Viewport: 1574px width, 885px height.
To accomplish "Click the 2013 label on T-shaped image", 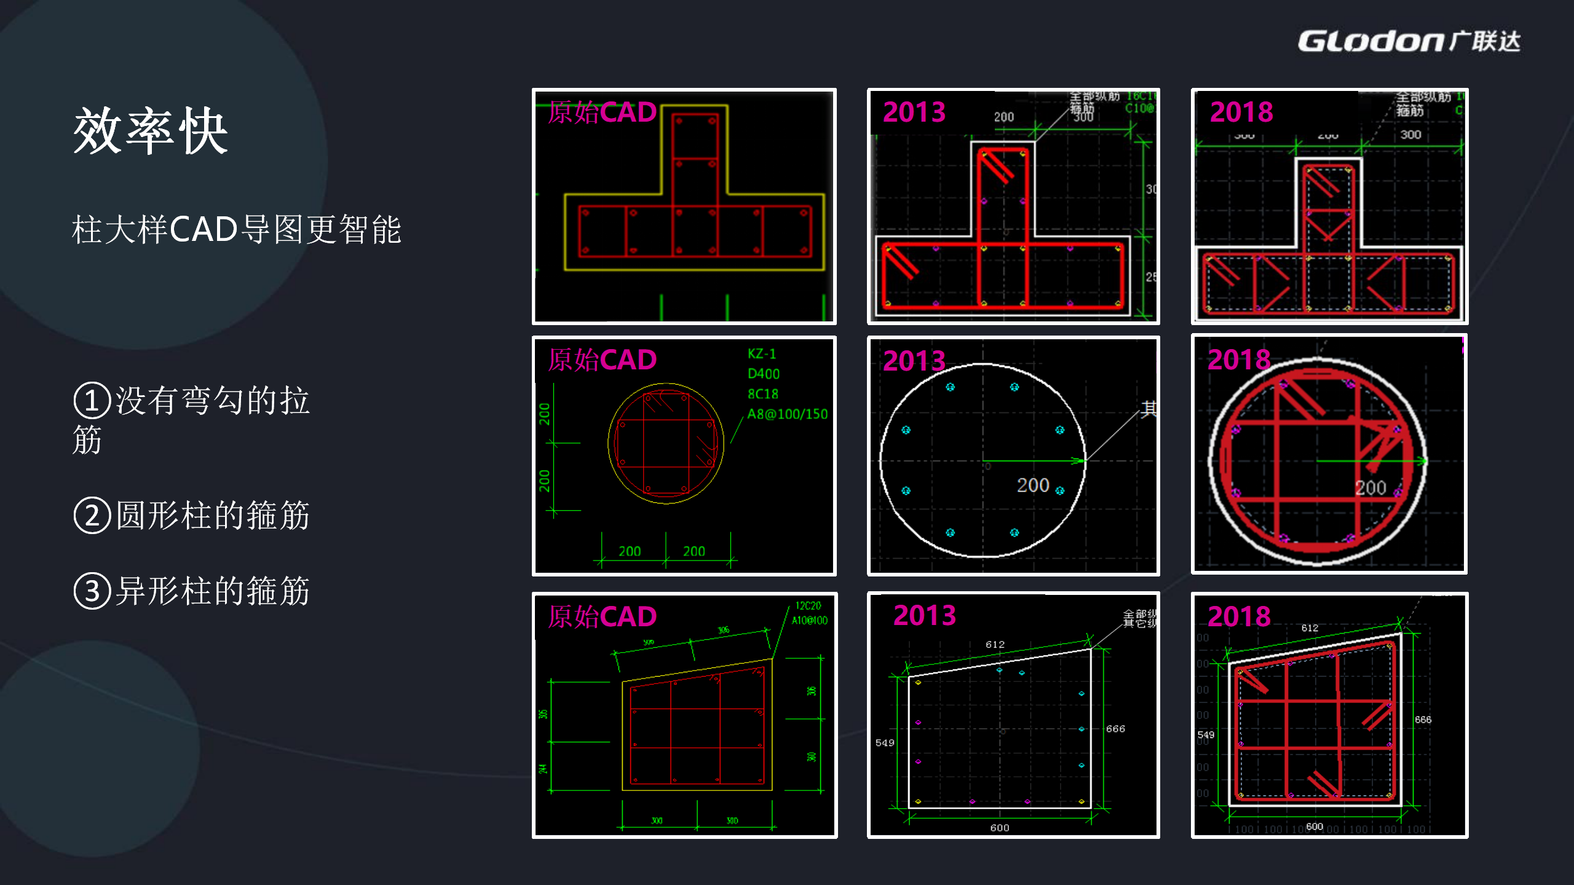I will coord(914,112).
